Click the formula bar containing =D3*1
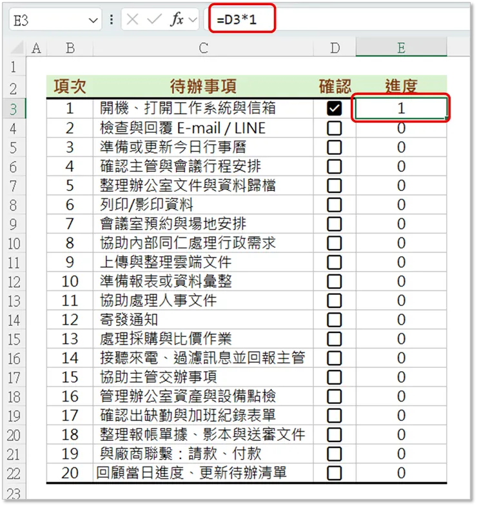This screenshot has height=506, width=477. coord(338,19)
